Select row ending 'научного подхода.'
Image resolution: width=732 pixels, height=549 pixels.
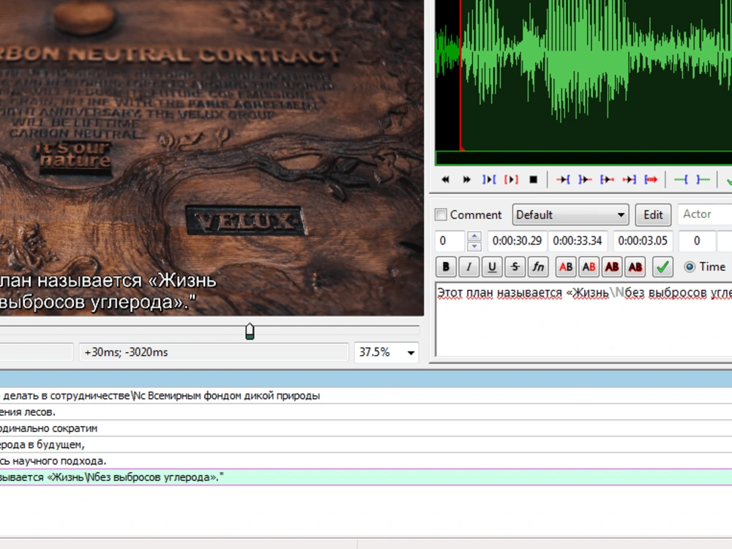[x=366, y=461]
